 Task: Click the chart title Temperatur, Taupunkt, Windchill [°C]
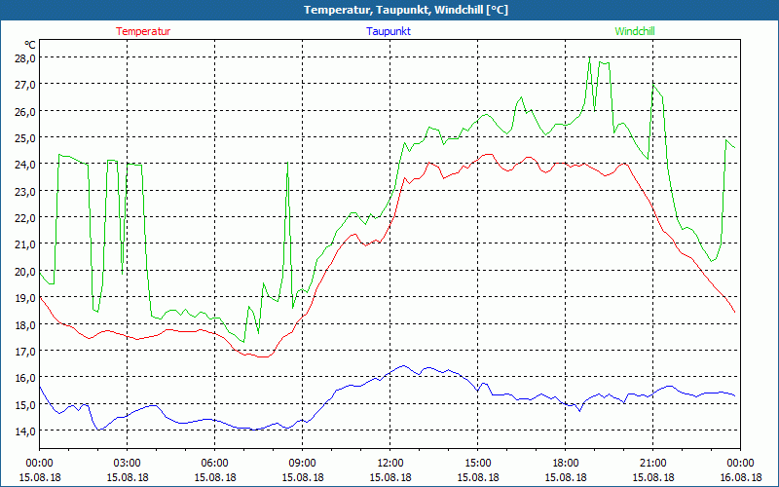pos(406,10)
